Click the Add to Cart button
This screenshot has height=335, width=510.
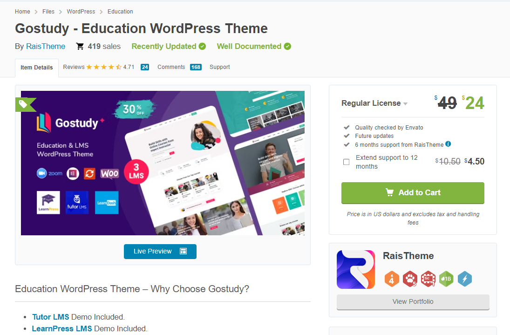413,192
